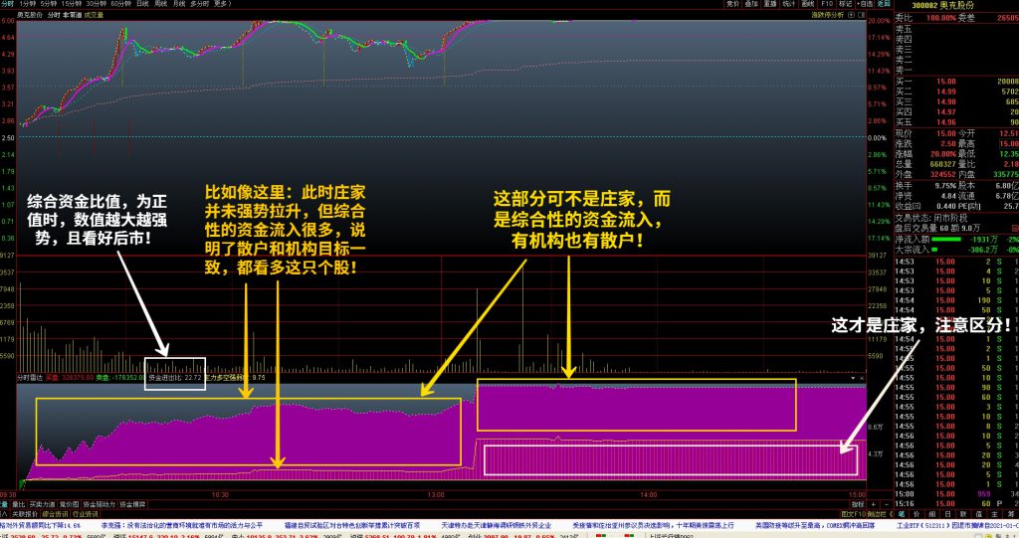Select the 日线 daily chart tab
The width and height of the screenshot is (1019, 538).
click(143, 4)
